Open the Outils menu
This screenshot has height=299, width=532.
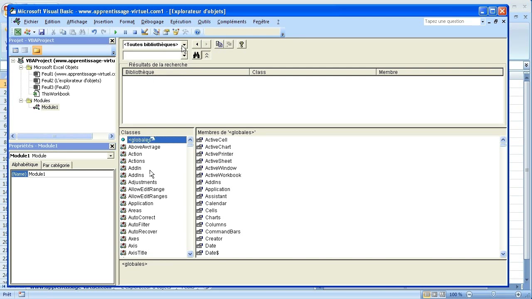click(204, 22)
